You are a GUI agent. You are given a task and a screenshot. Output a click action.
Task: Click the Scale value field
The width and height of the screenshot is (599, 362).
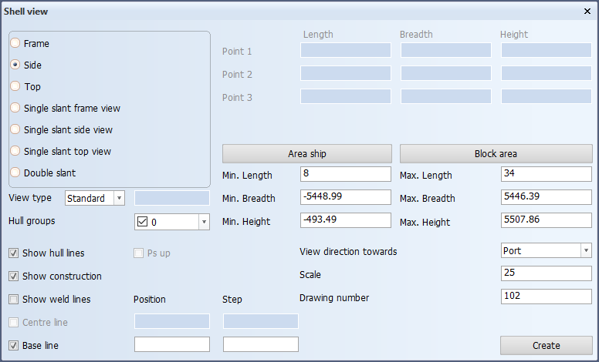pyautogui.click(x=546, y=273)
